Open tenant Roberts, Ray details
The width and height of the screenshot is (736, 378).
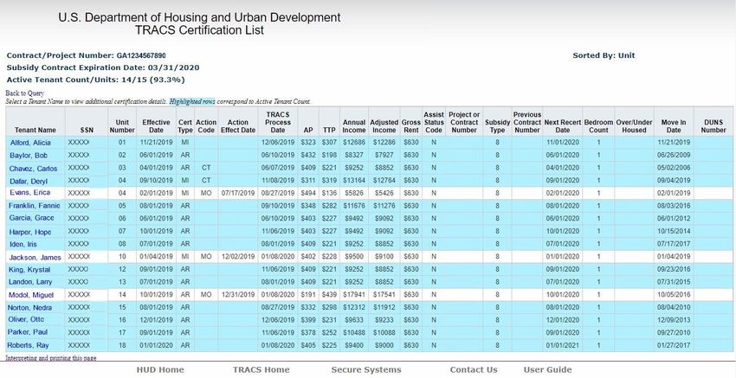[27, 345]
